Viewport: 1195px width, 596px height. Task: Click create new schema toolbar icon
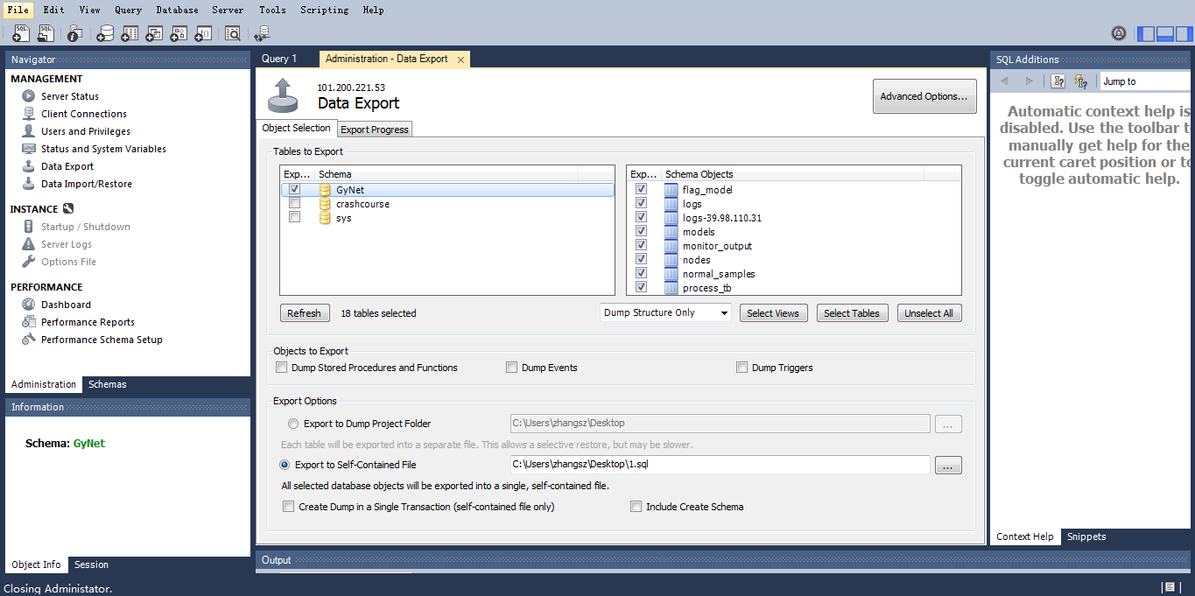[x=105, y=34]
